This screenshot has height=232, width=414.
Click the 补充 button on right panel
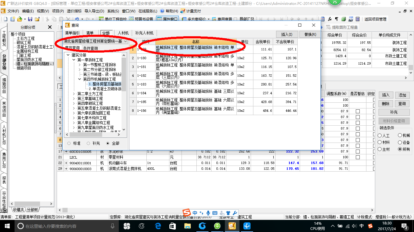pyautogui.click(x=394, y=112)
